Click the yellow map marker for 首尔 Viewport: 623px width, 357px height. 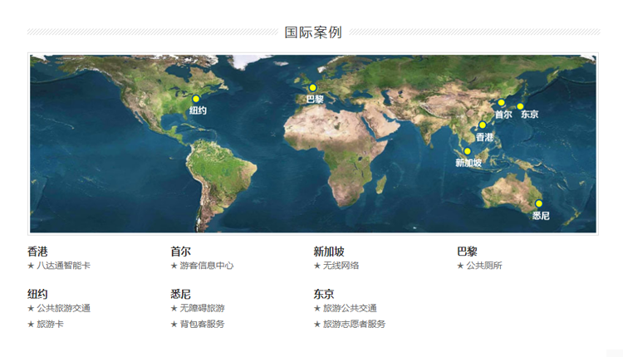click(x=502, y=103)
